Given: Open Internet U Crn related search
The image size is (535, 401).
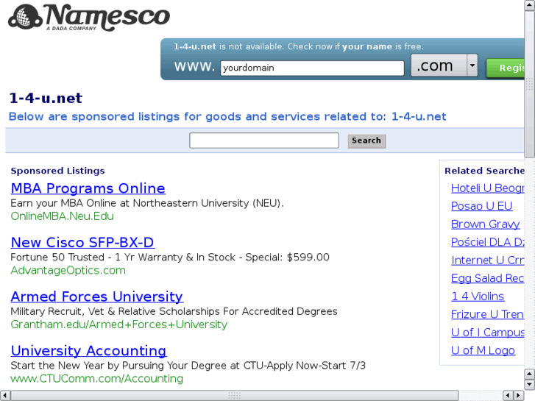Looking at the screenshot, I should 488,260.
